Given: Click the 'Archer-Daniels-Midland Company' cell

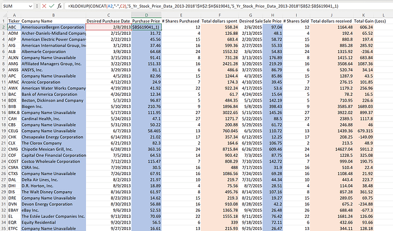Looking at the screenshot, I should (54, 33).
